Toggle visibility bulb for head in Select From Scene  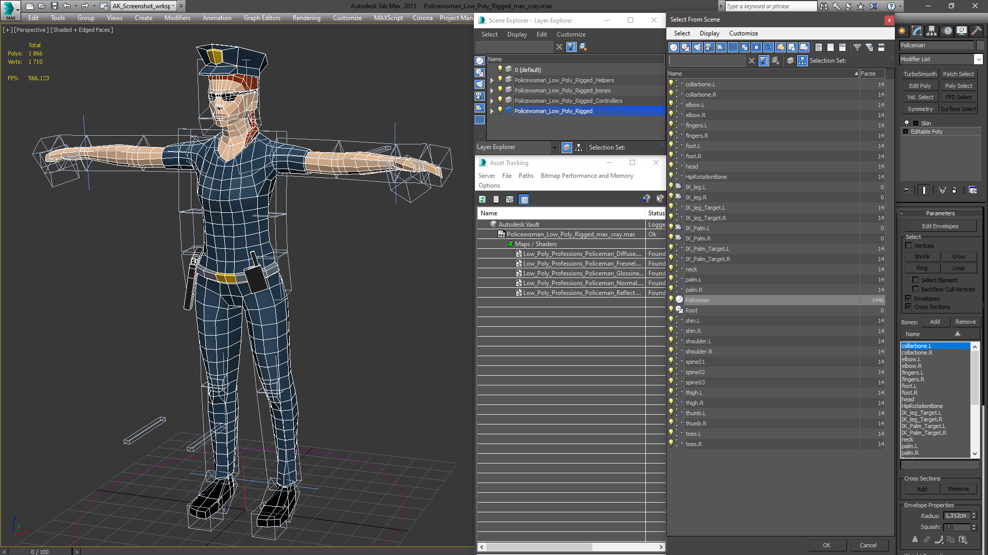coord(671,166)
